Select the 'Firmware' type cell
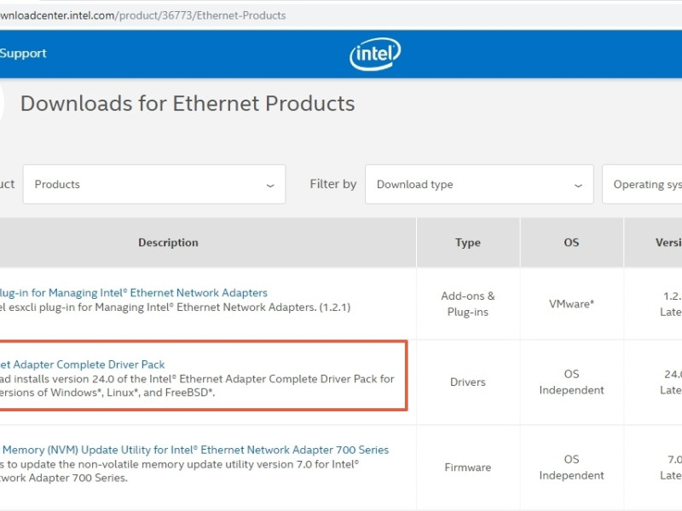Screen dimensions: 682x511 (468, 467)
